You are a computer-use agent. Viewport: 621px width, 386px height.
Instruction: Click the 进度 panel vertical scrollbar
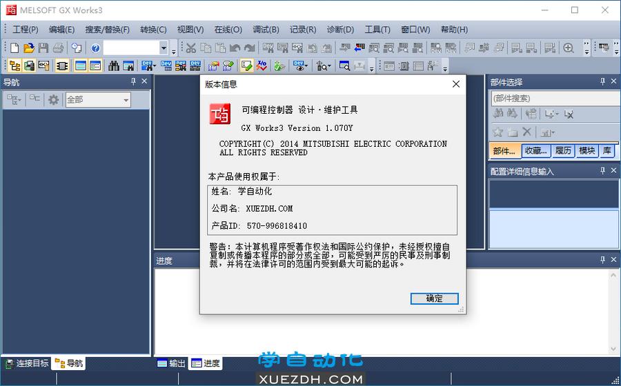click(613, 312)
